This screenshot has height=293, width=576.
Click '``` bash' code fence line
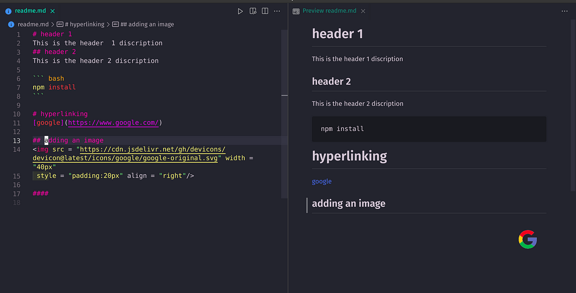point(48,79)
